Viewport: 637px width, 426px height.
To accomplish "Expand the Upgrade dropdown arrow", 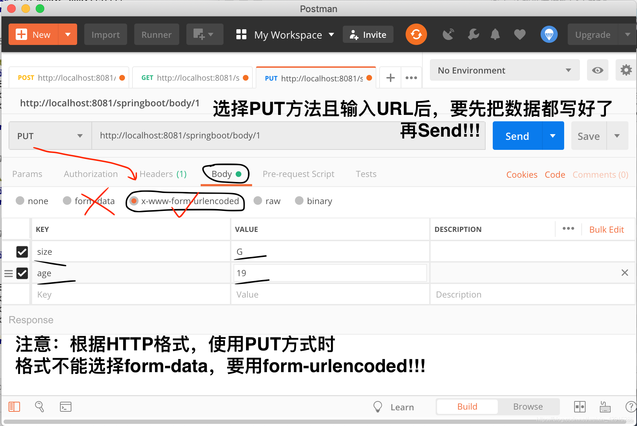I will 627,34.
